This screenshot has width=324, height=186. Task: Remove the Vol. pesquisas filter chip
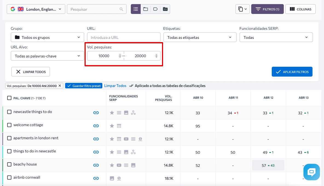tap(60, 86)
